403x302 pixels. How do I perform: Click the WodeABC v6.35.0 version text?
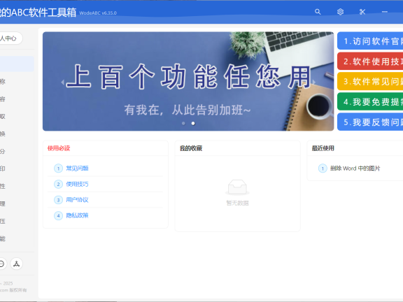(98, 13)
